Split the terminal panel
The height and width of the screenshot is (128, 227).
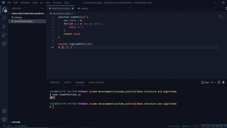pyautogui.click(x=219, y=82)
